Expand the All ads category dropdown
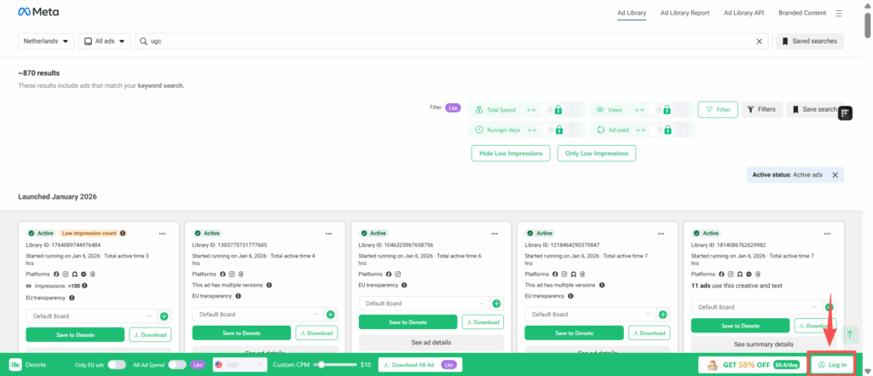Viewport: 873px width, 376px height. pyautogui.click(x=102, y=41)
